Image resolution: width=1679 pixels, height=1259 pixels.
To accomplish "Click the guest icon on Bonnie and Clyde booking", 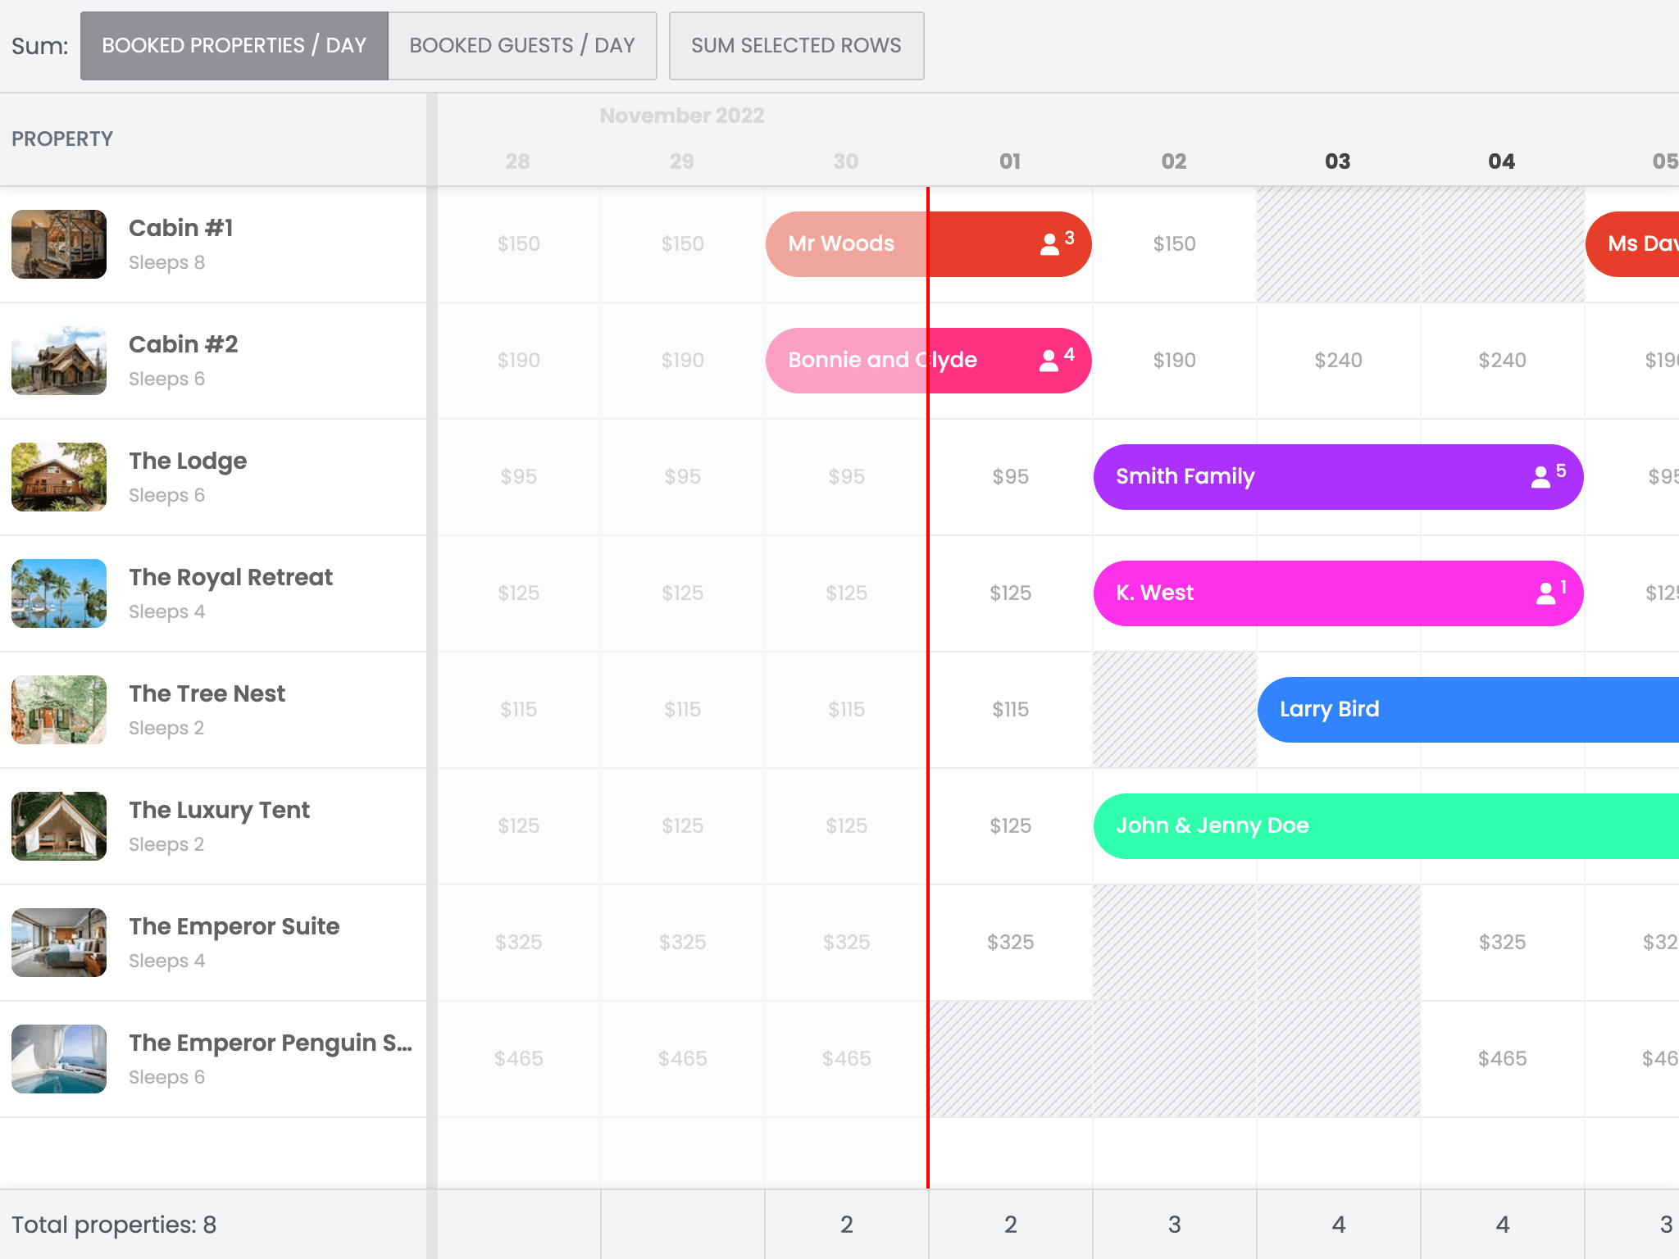I will click(1050, 360).
